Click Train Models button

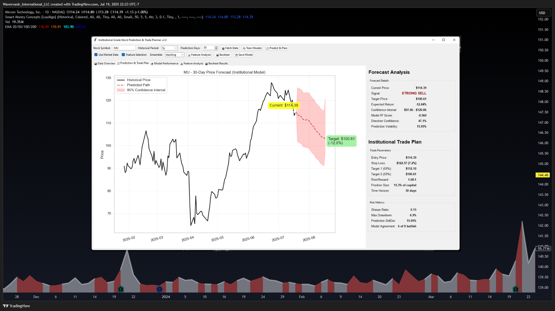point(252,48)
